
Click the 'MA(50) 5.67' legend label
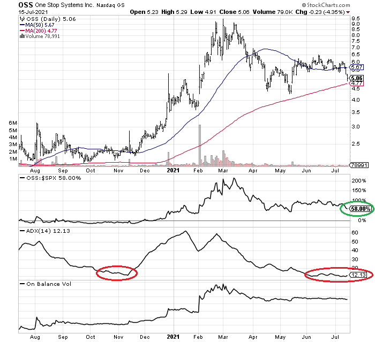(x=40, y=25)
